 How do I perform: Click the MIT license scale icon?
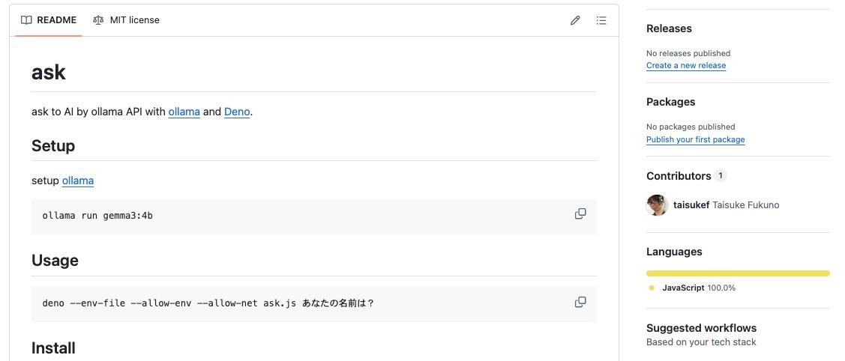point(98,20)
